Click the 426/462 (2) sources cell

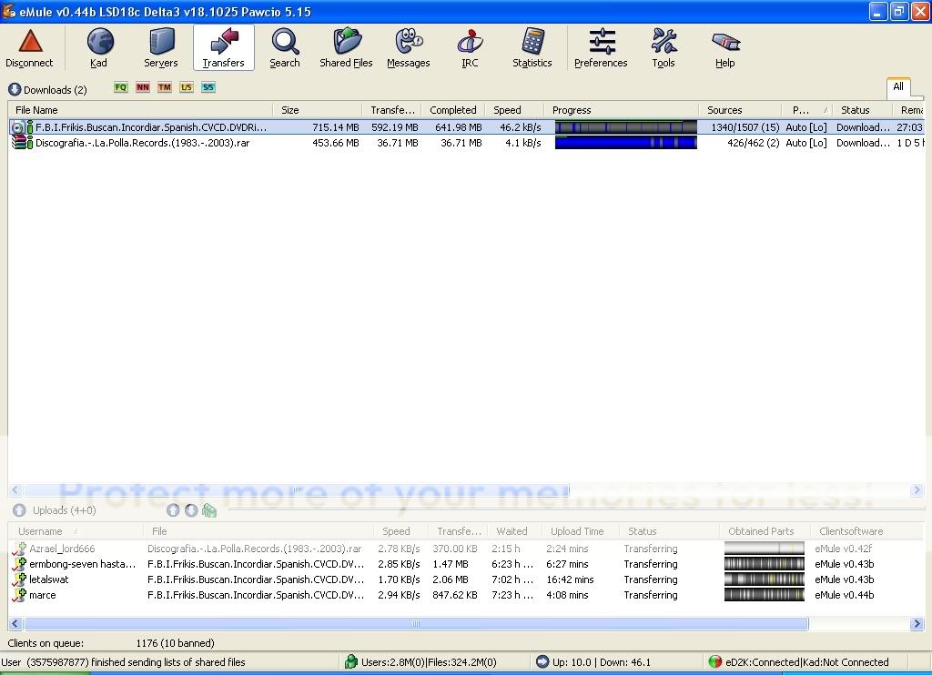point(753,143)
